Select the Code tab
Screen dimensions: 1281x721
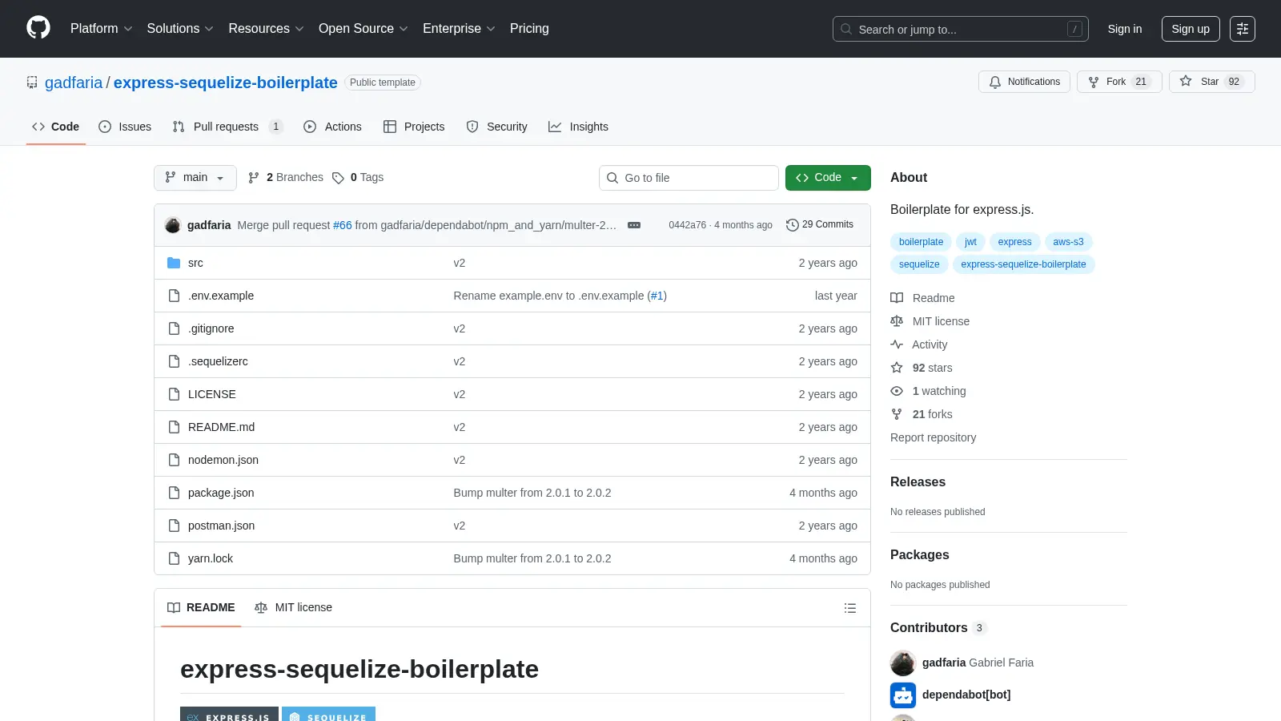point(55,127)
